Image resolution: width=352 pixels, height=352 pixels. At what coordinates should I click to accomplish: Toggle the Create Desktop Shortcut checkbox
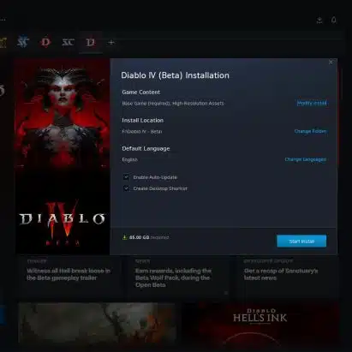126,188
